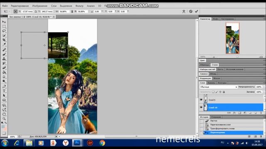Cancel the transform in options bar
This screenshot has width=266, height=149.
tap(191, 11)
